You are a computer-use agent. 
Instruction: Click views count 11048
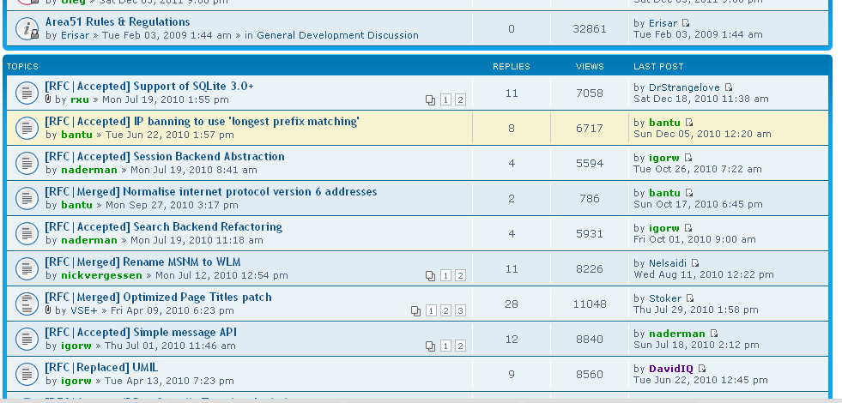click(590, 304)
